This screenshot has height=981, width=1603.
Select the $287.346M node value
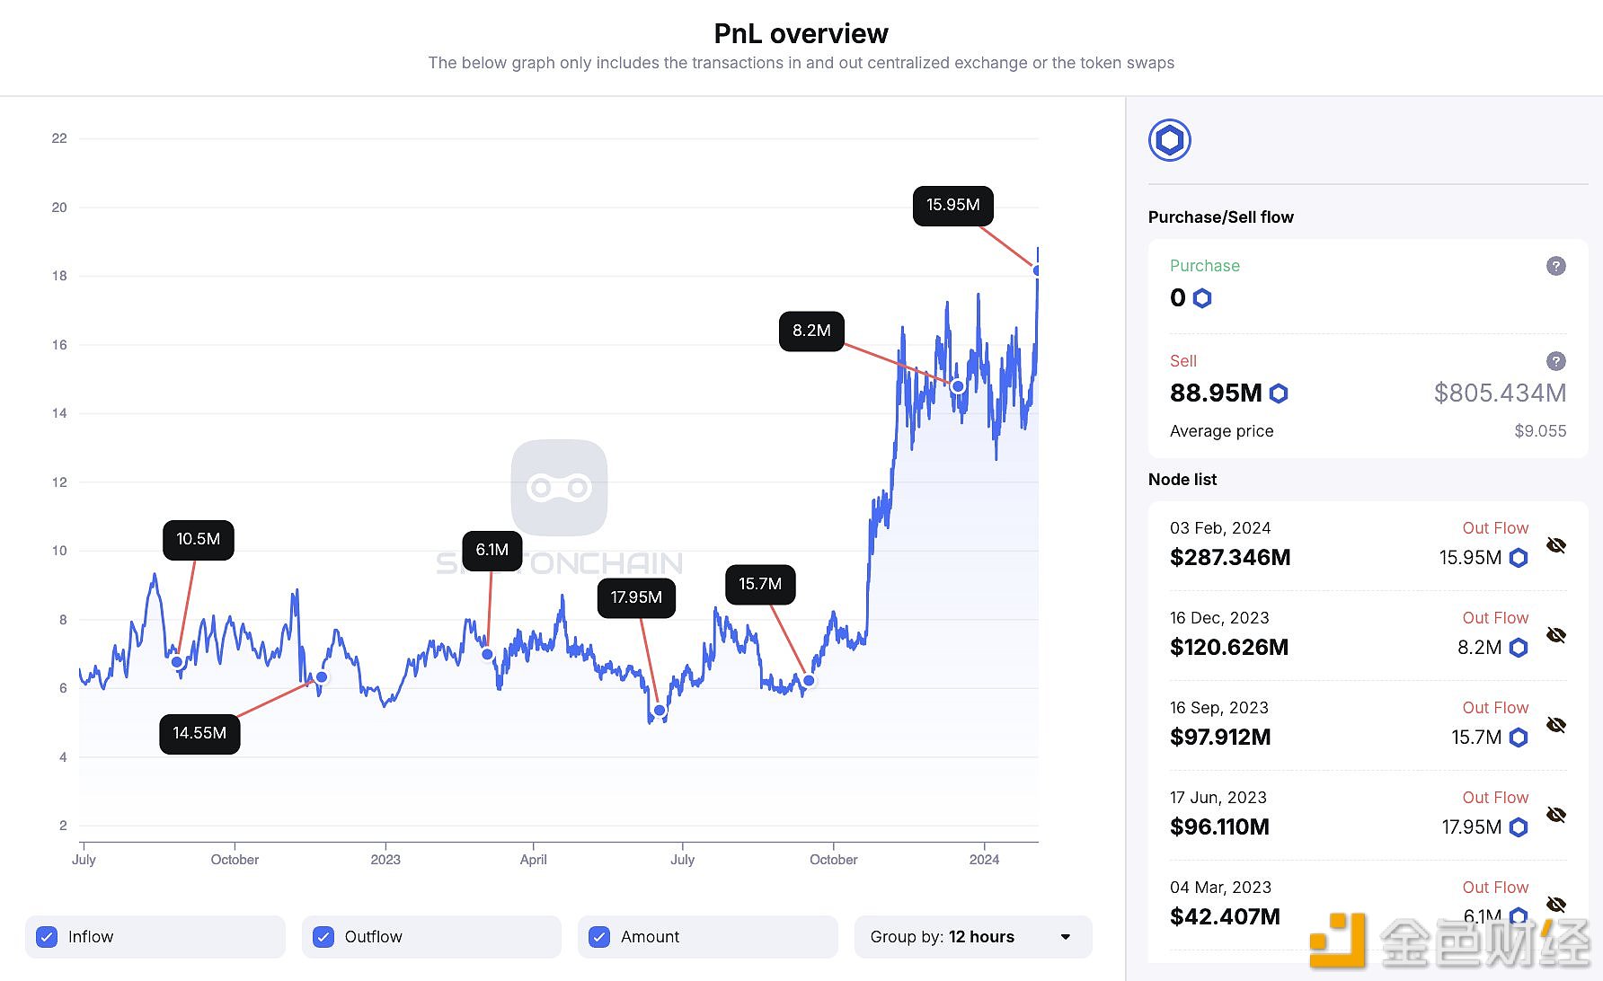(1230, 558)
